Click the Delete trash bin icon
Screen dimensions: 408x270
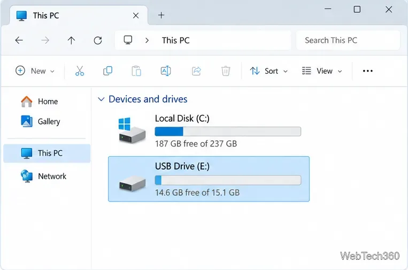pos(226,71)
